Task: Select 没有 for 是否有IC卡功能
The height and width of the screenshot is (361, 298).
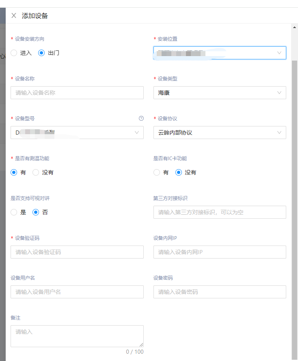Action: pyautogui.click(x=179, y=172)
